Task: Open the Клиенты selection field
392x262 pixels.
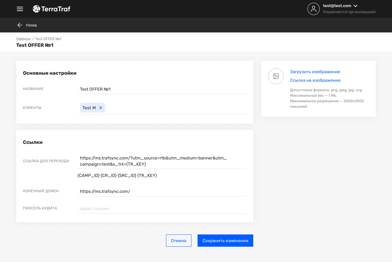Action: pyautogui.click(x=162, y=108)
